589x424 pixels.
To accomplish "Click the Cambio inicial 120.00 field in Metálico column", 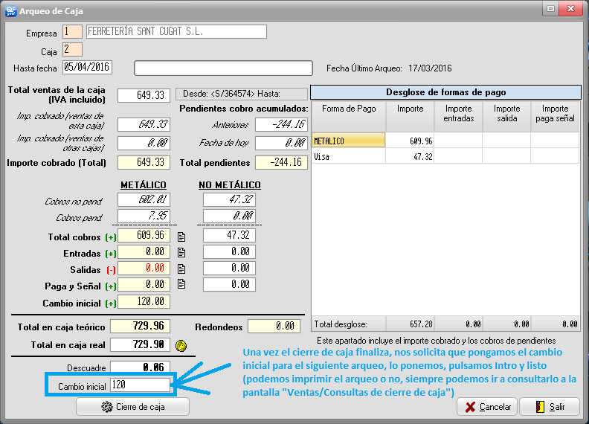I will (144, 301).
